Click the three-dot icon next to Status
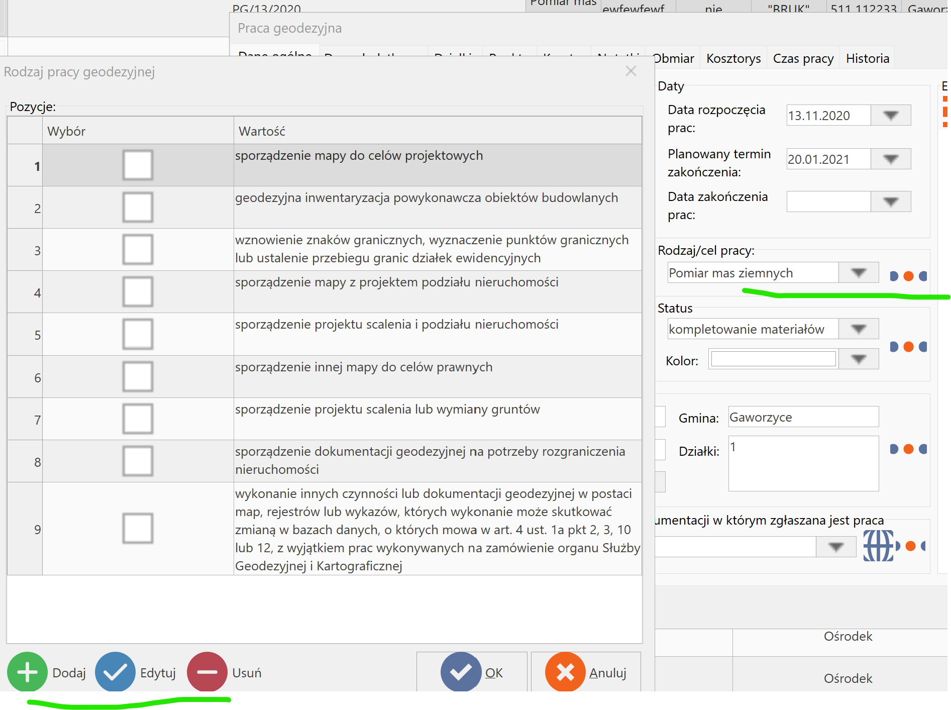Screen dimensions: 951x710 click(908, 347)
